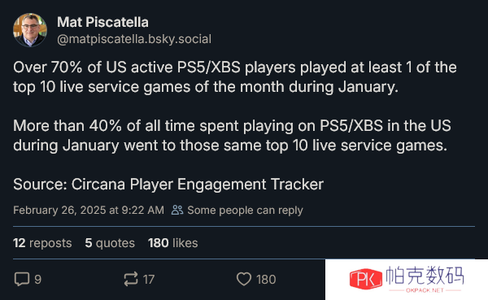
Task: Click the red PK logo badge
Action: click(366, 279)
